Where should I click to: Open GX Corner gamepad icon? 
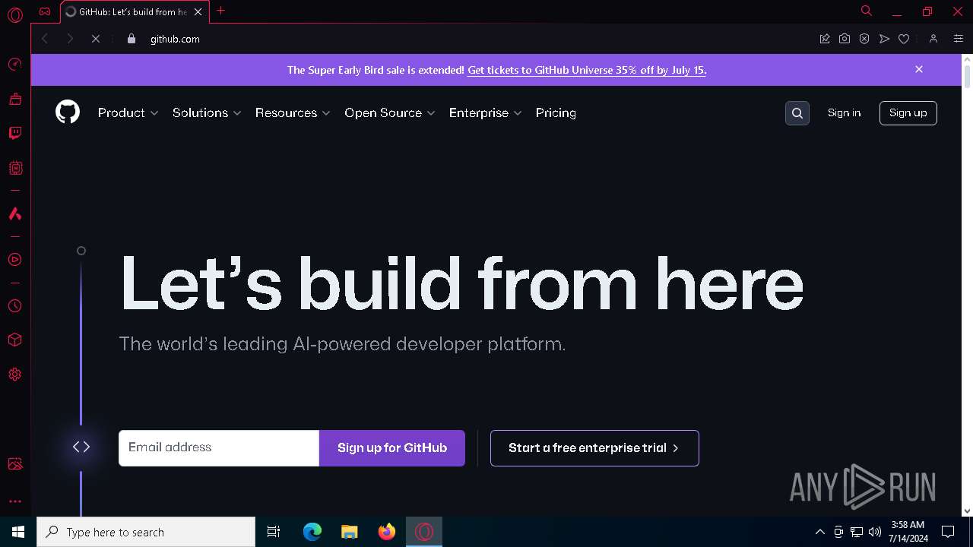click(x=45, y=11)
